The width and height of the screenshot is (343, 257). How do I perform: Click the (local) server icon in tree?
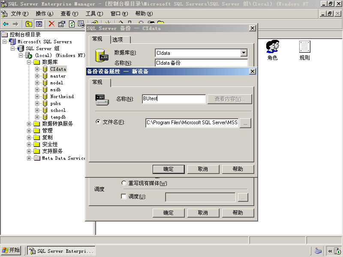(x=29, y=55)
